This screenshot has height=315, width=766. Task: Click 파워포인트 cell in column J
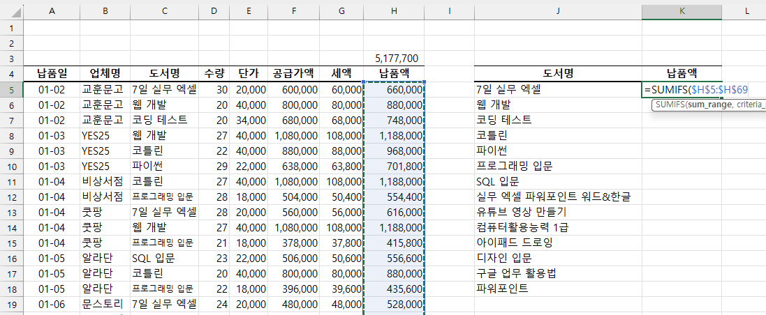coord(558,289)
